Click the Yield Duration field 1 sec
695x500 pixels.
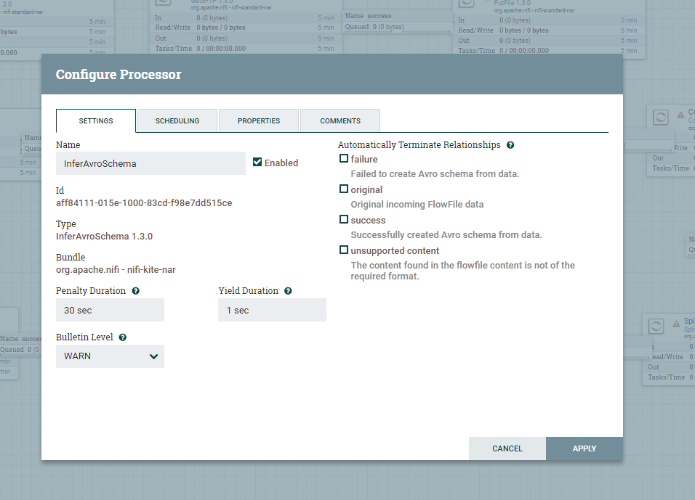(272, 310)
